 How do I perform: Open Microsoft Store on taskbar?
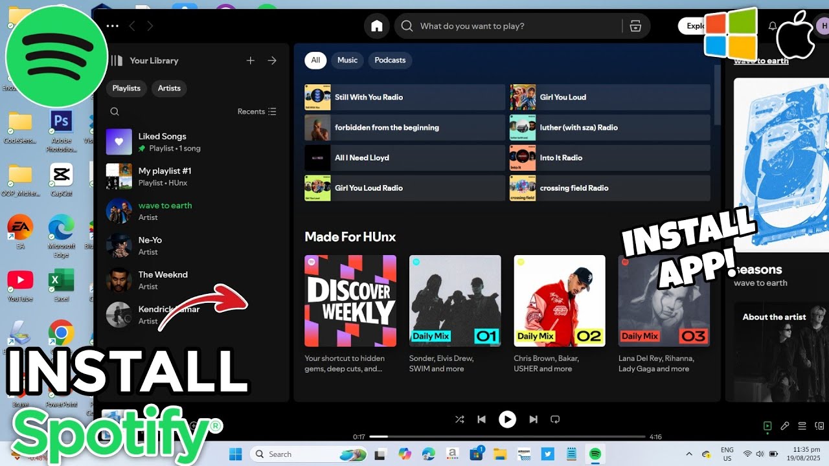pos(476,454)
